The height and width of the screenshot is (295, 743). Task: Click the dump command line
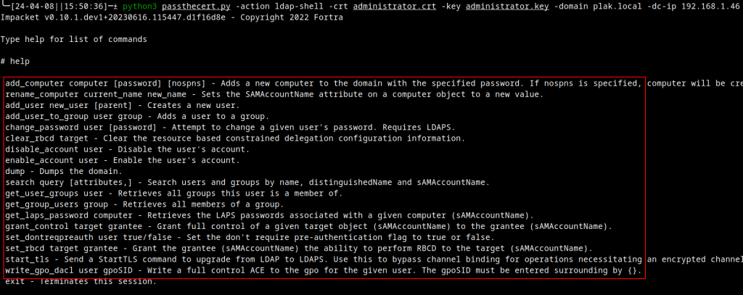tap(64, 171)
